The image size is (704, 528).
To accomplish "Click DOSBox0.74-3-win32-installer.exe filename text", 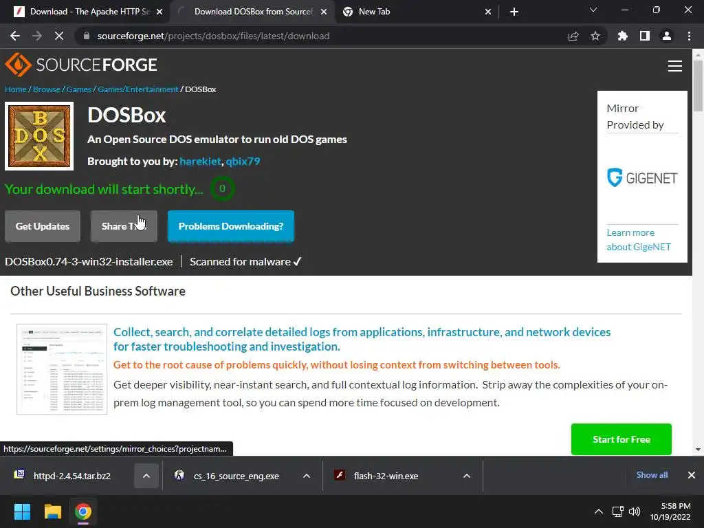I will point(89,262).
